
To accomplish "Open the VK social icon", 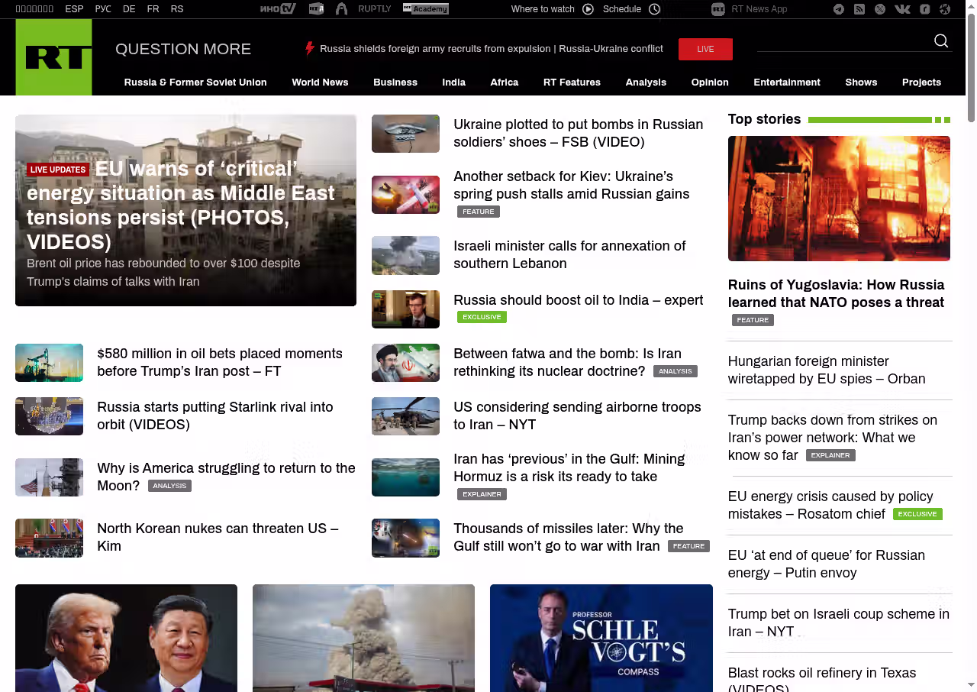I will [x=902, y=9].
